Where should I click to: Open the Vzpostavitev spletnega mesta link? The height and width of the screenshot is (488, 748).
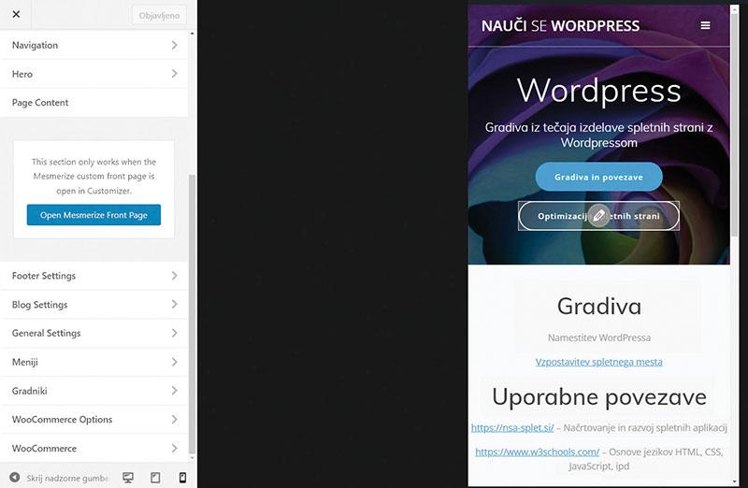coord(598,362)
